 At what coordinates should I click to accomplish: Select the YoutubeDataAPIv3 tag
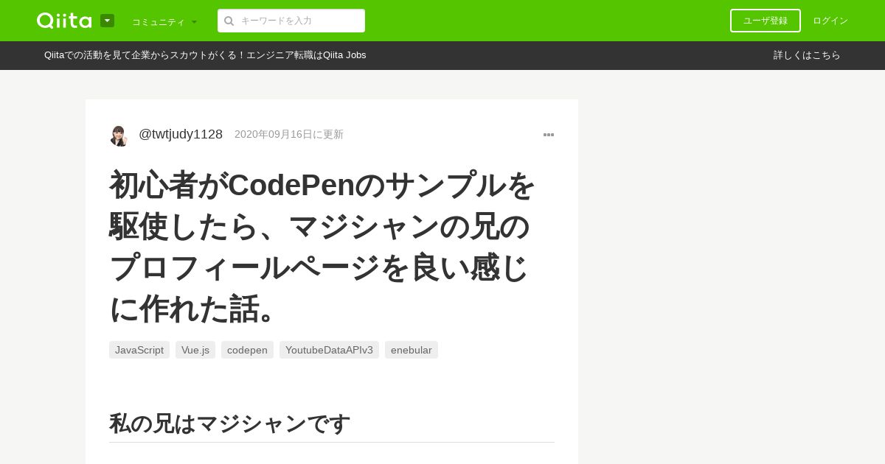(x=329, y=350)
